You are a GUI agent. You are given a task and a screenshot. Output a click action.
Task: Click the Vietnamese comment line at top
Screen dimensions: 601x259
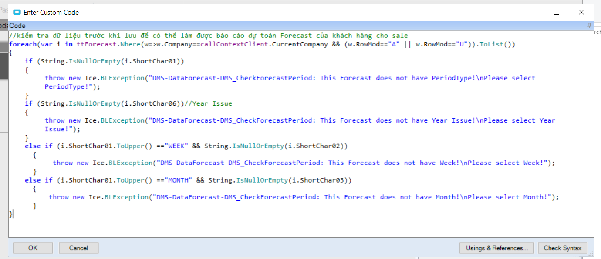[209, 36]
